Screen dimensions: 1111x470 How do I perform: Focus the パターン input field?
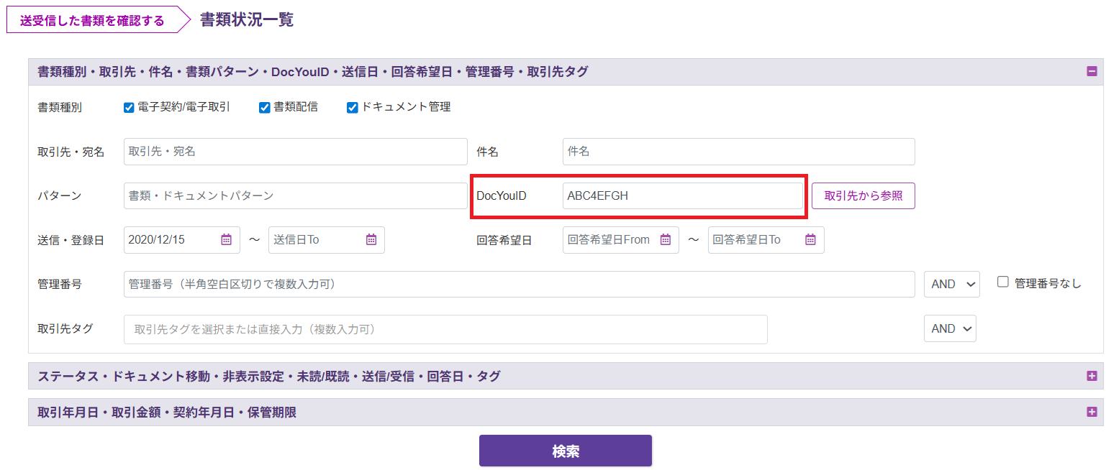[x=296, y=195]
